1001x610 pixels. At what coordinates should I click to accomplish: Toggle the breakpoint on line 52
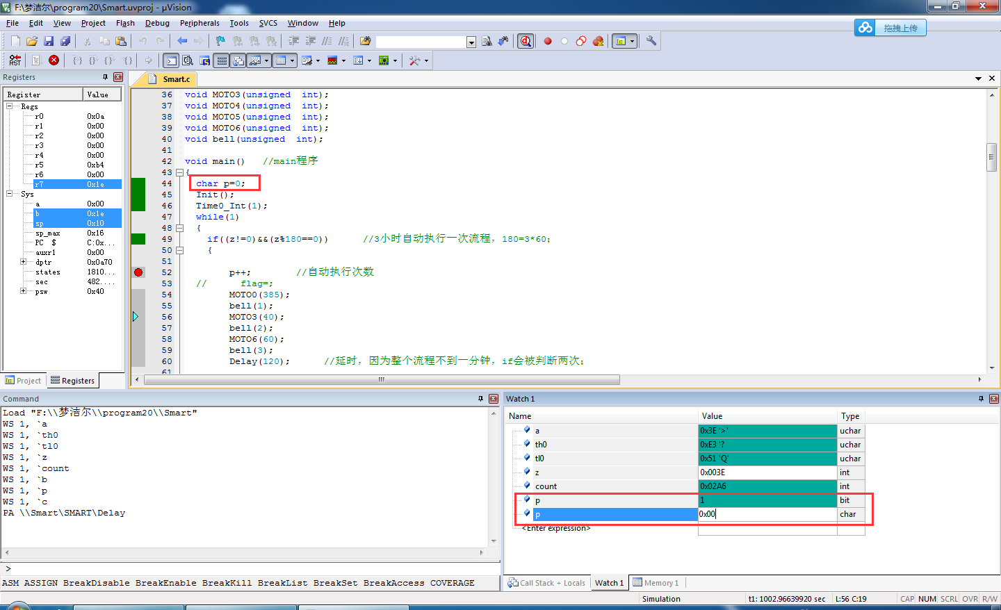point(138,272)
